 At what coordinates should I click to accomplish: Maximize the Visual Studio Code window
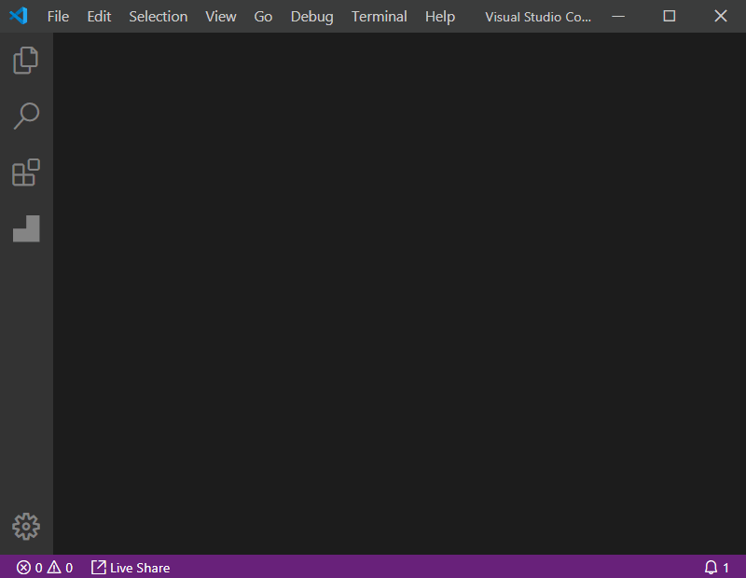tap(669, 16)
